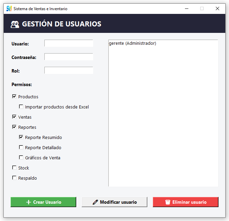Enable the Reporte Detallado permission
Viewport: 229px width, 221px height.
coord(21,147)
